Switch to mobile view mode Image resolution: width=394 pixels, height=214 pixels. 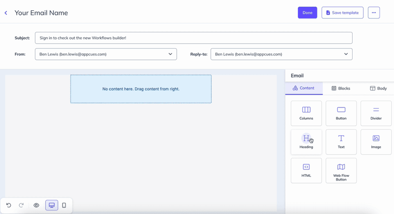pos(64,205)
